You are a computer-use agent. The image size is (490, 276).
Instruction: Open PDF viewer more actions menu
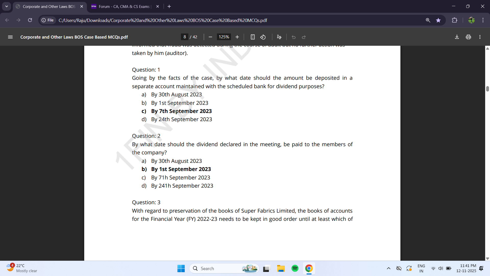(x=480, y=37)
